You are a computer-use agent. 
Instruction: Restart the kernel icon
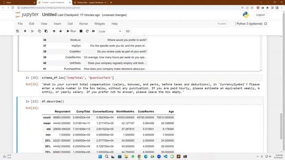tap(87, 31)
